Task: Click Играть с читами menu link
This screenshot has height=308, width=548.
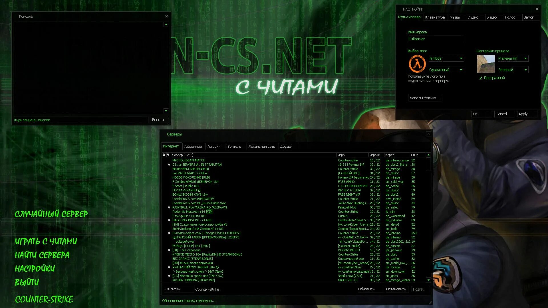Action: click(x=46, y=242)
